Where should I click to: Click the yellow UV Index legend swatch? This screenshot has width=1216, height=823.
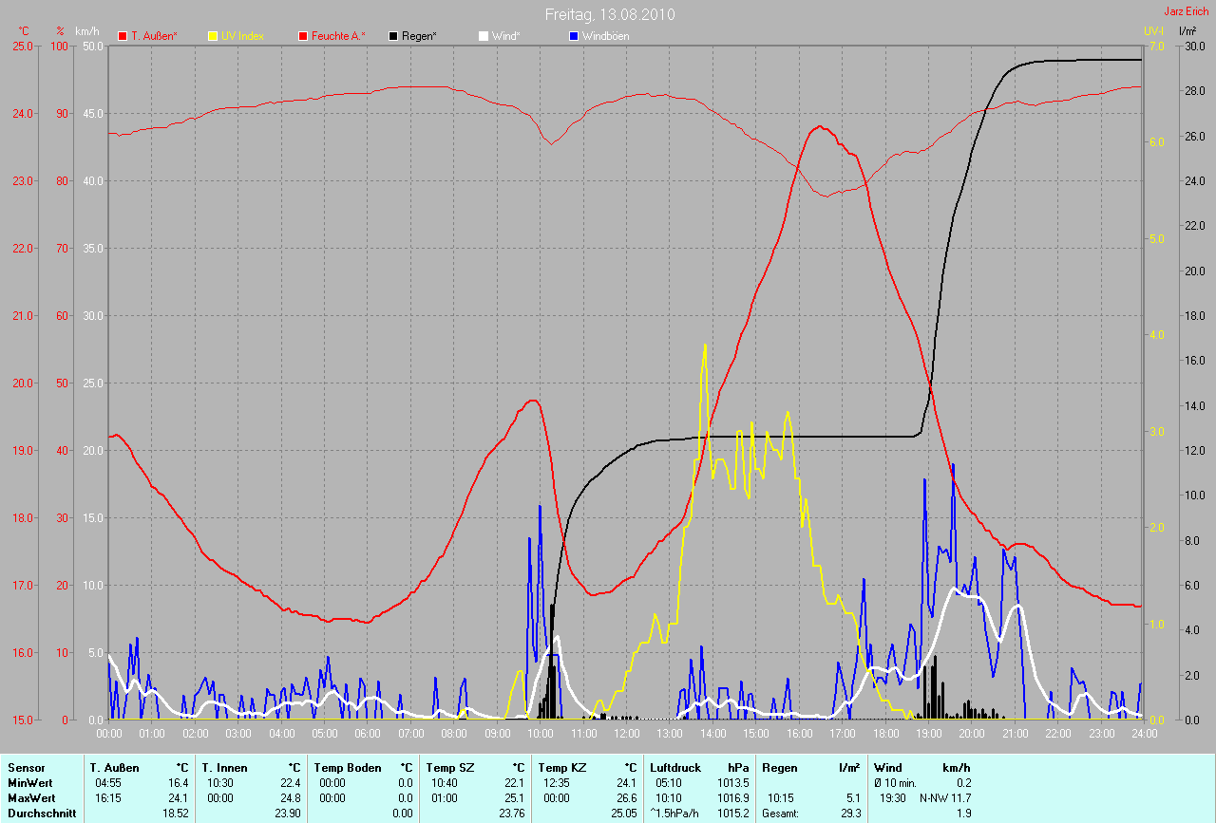[213, 36]
